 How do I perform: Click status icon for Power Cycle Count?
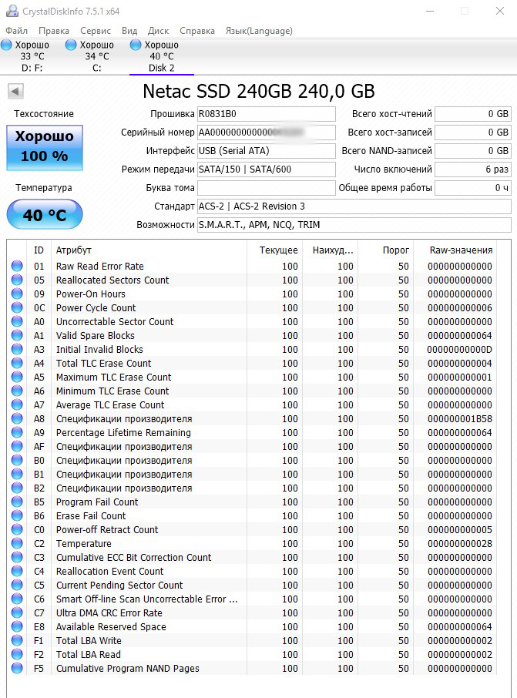pos(17,307)
